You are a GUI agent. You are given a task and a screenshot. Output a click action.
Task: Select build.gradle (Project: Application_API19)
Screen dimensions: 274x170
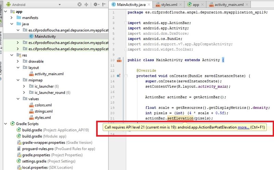coord(55,130)
